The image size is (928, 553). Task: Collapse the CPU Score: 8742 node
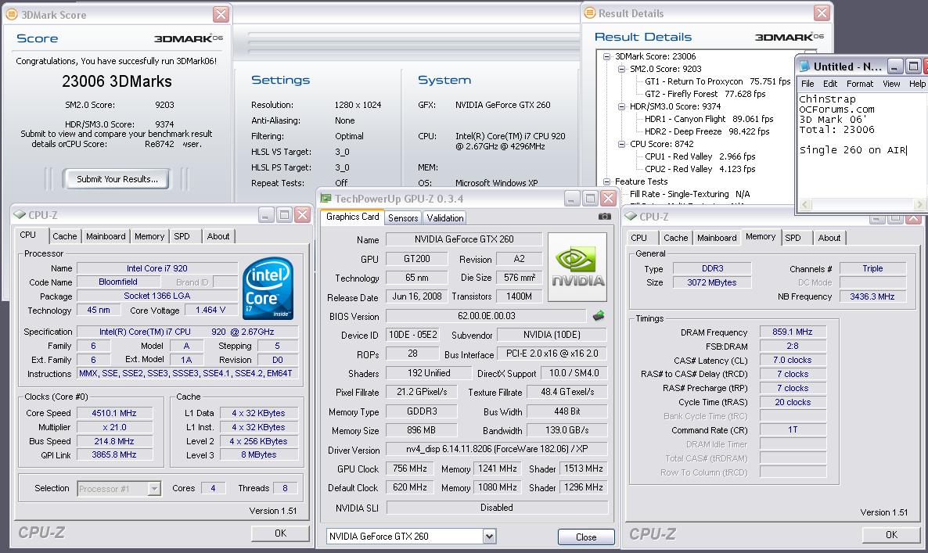point(621,145)
